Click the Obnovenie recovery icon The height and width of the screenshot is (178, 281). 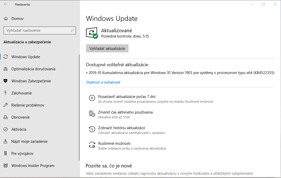tap(6, 117)
